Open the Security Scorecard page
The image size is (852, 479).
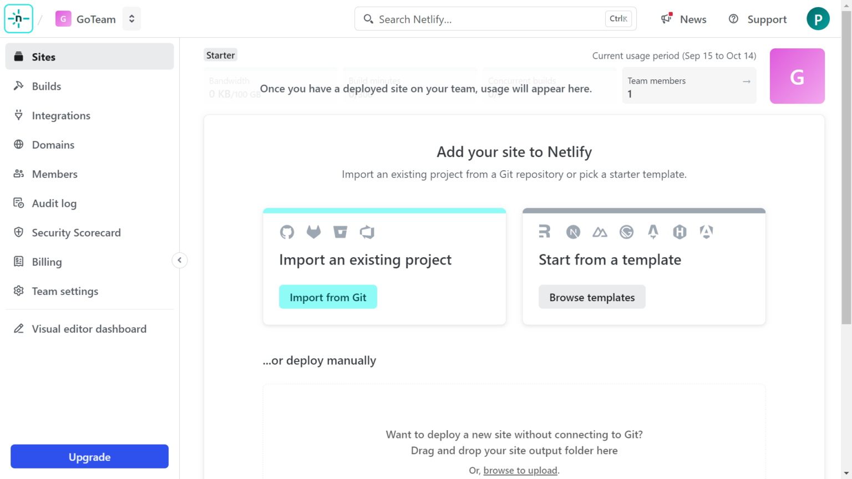[x=76, y=233]
